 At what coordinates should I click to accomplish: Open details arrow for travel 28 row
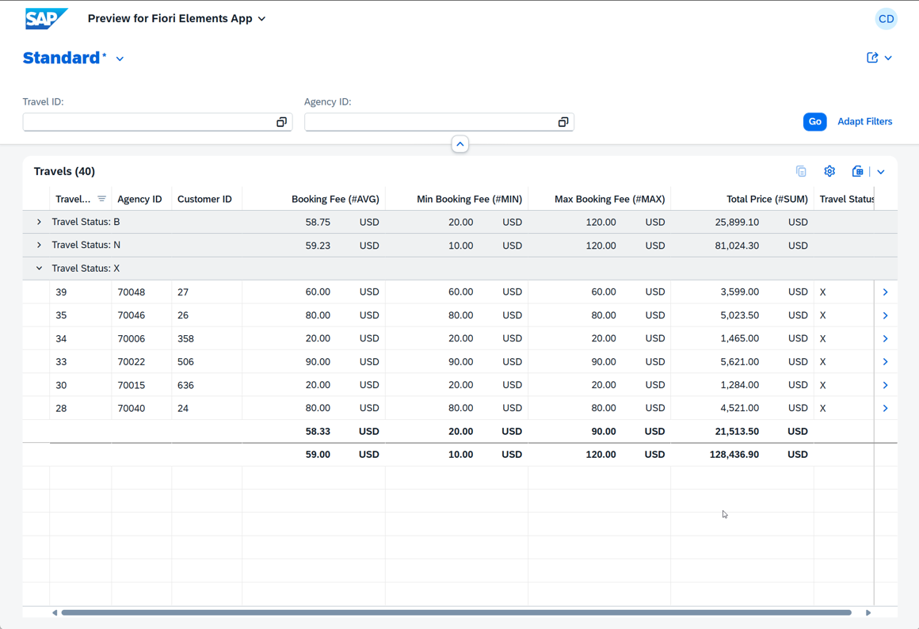click(885, 408)
